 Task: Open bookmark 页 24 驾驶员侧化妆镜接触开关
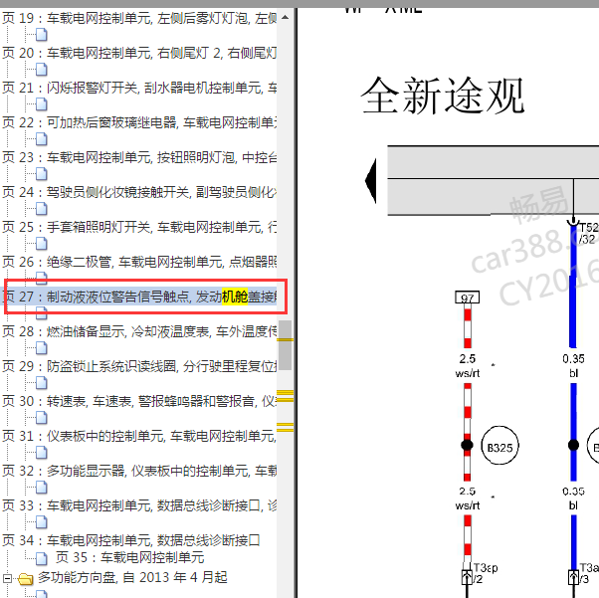tap(139, 192)
